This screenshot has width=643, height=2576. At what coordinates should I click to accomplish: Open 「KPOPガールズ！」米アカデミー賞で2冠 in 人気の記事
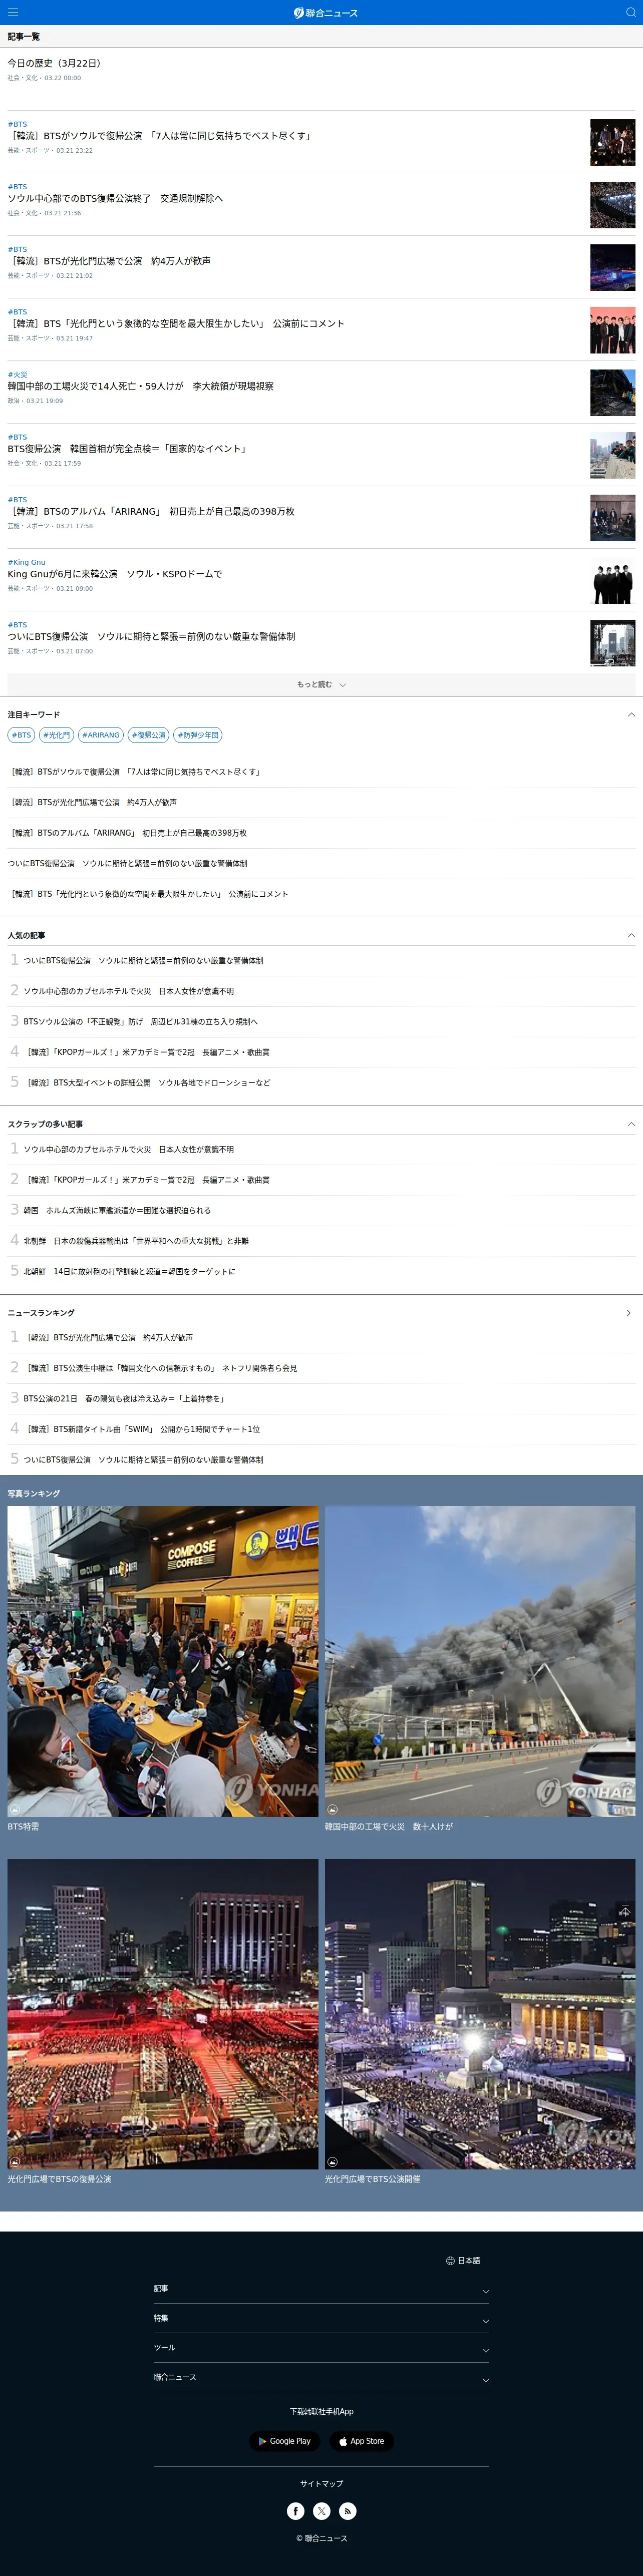pos(146,1052)
